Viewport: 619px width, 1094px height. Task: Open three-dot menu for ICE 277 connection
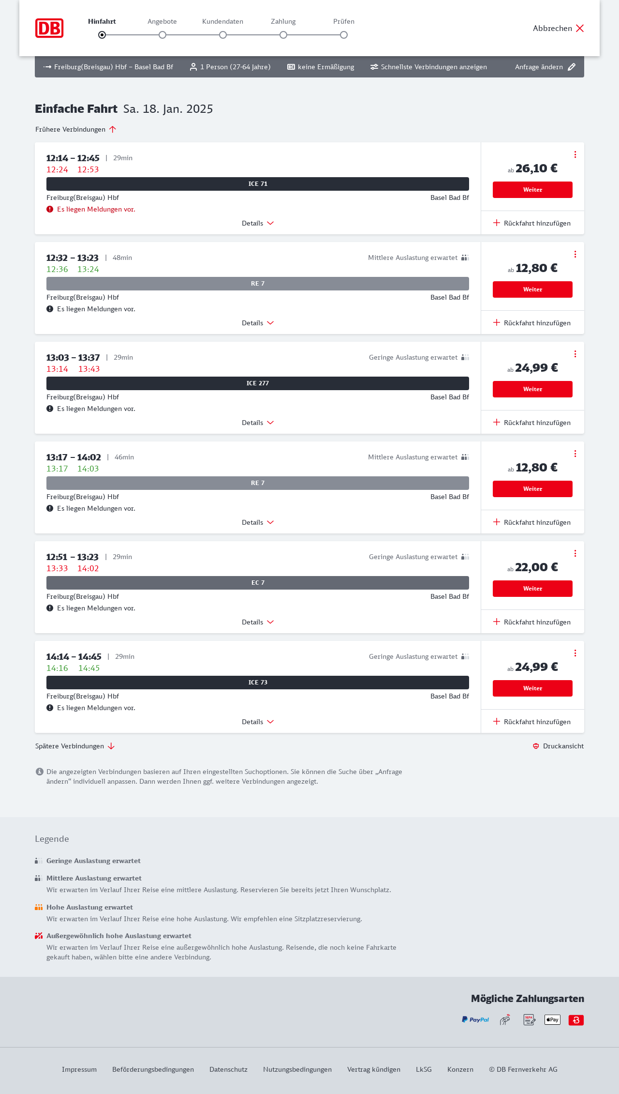pyautogui.click(x=575, y=354)
